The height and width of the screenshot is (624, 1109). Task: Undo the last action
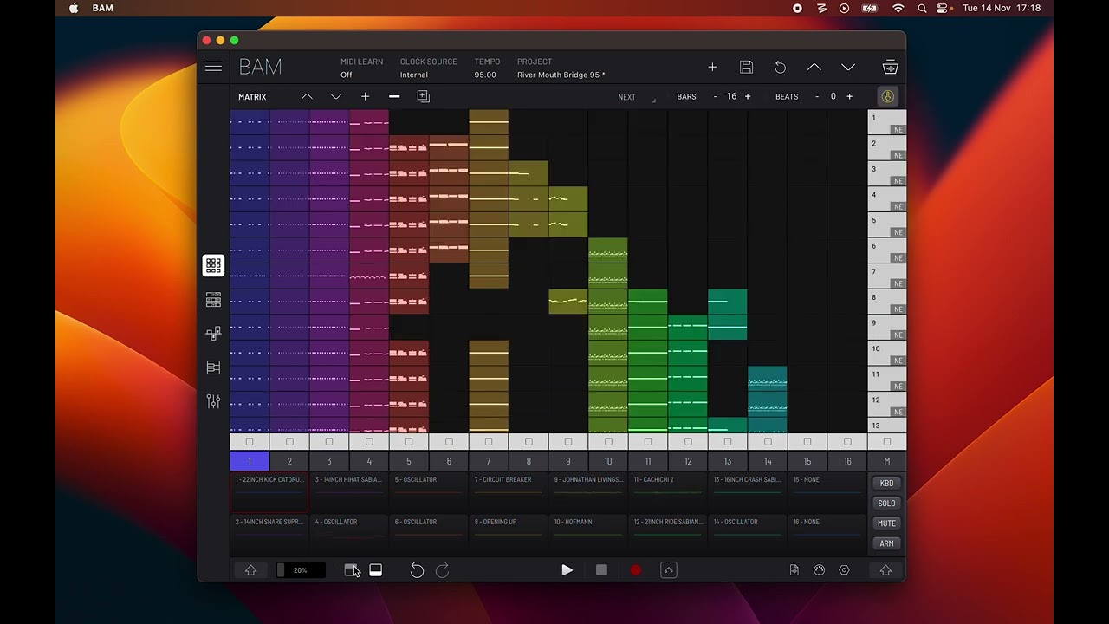click(417, 570)
